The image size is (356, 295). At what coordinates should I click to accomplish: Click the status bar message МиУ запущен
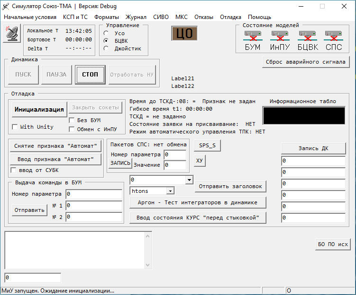pos(58,291)
